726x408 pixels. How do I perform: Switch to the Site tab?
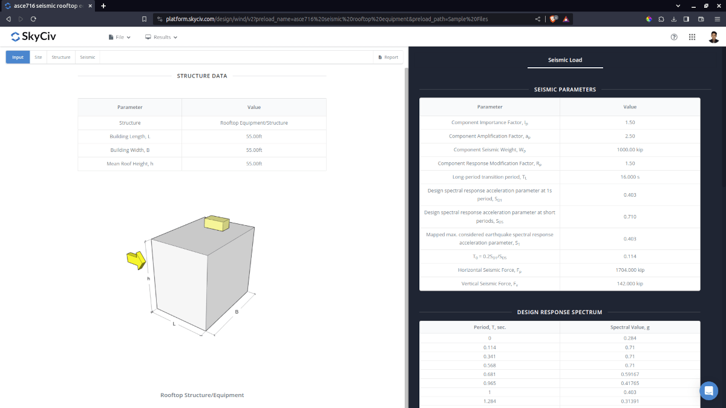(x=38, y=58)
